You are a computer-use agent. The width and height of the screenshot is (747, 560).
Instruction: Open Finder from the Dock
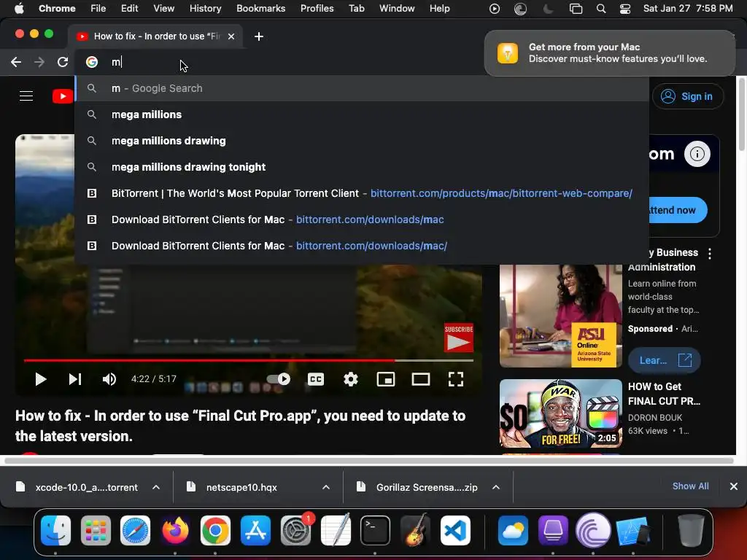click(55, 531)
